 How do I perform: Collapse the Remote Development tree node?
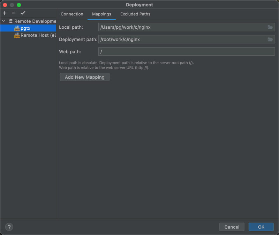pyautogui.click(x=3, y=21)
